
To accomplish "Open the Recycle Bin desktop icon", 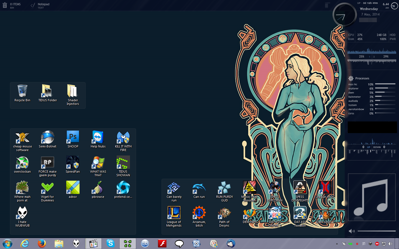I will tap(22, 94).
